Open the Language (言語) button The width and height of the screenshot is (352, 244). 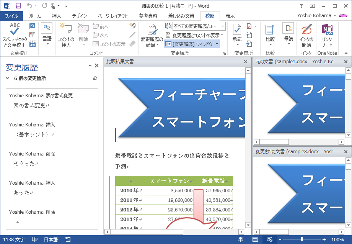(47, 34)
